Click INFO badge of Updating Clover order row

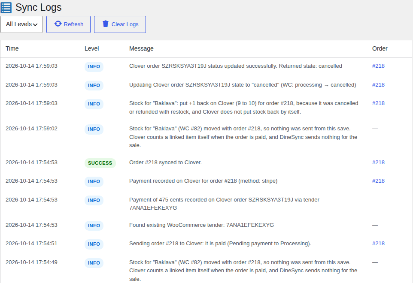[94, 85]
